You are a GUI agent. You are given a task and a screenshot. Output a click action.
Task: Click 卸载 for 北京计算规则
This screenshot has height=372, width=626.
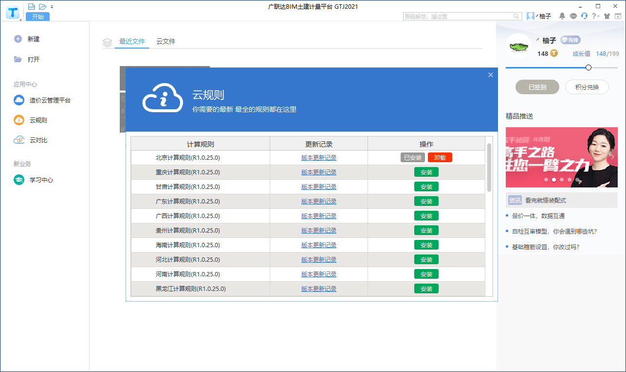point(440,157)
